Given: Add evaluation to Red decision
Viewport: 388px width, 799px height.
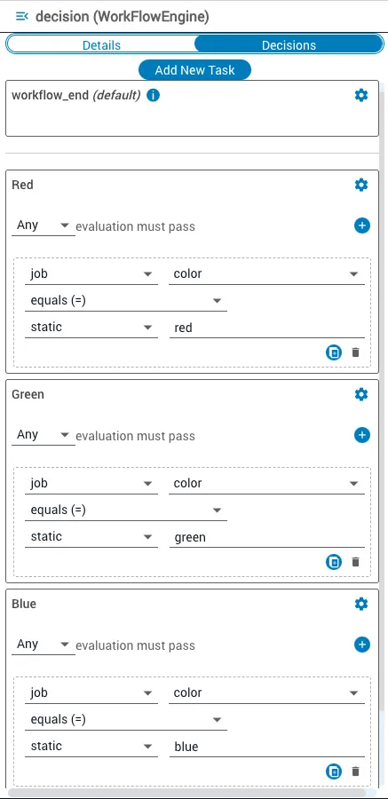Looking at the screenshot, I should click(x=362, y=225).
